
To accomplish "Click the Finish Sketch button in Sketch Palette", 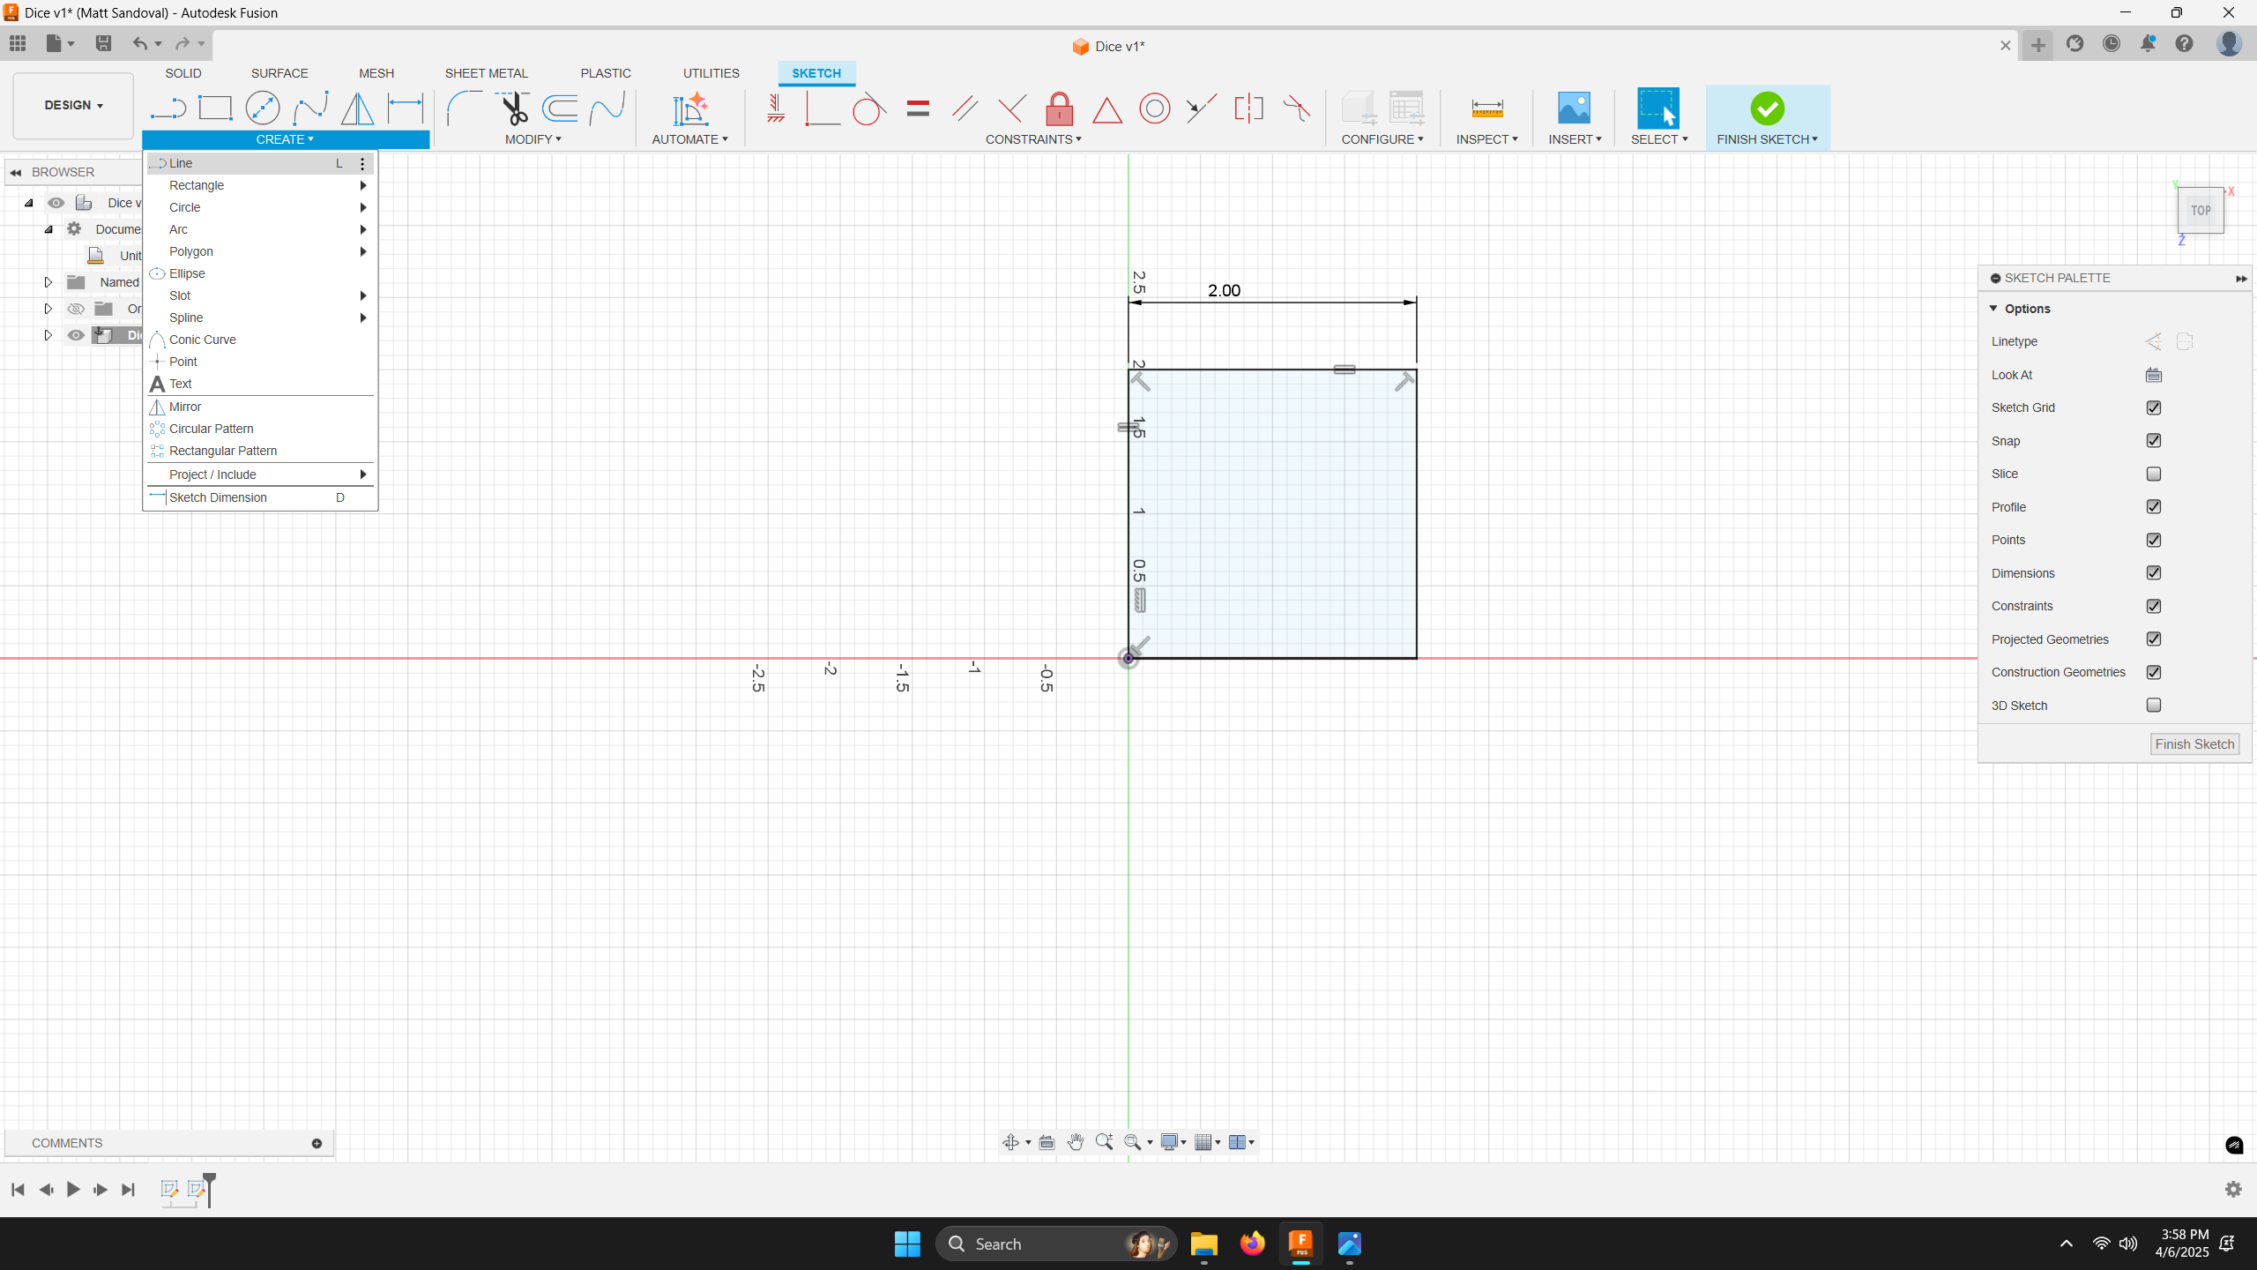I will [2194, 744].
